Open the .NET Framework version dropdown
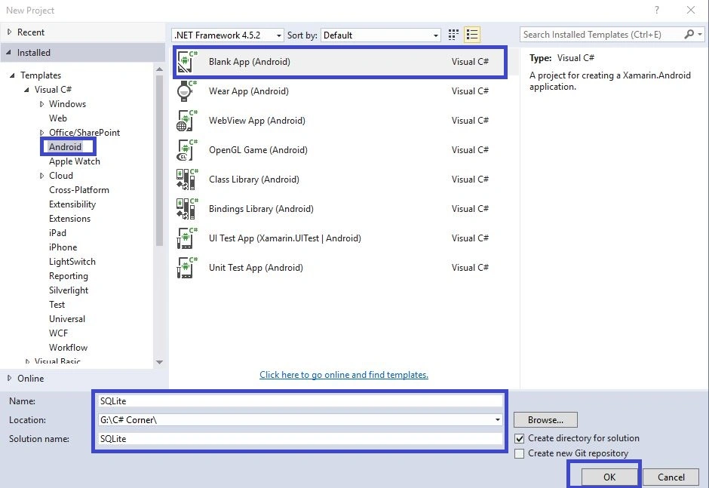This screenshot has height=488, width=709. coord(228,35)
